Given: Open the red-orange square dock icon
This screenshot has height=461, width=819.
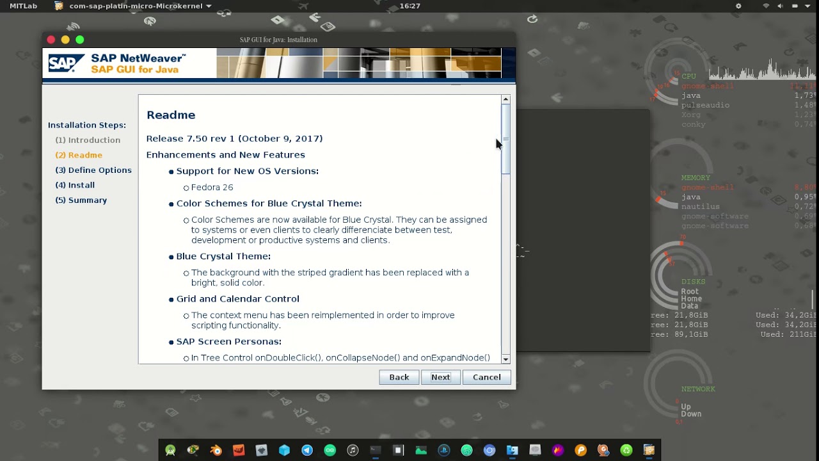Looking at the screenshot, I should tap(239, 450).
